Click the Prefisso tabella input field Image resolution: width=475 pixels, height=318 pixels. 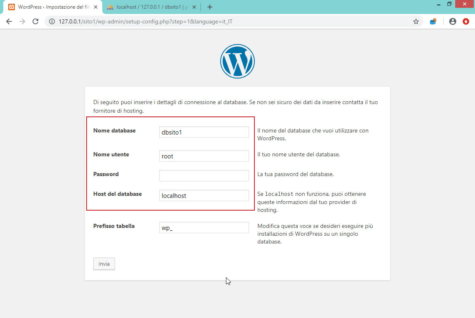point(204,227)
